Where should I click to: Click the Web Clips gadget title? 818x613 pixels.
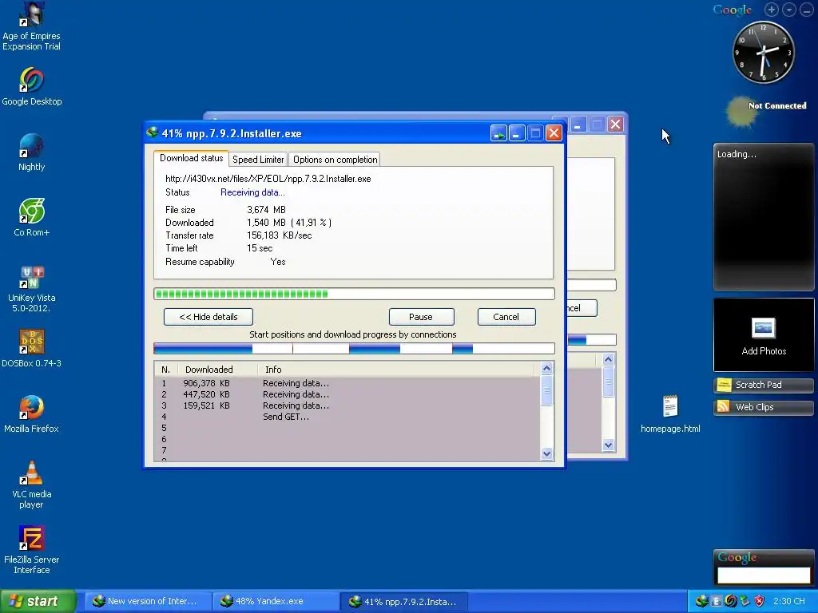pyautogui.click(x=754, y=407)
